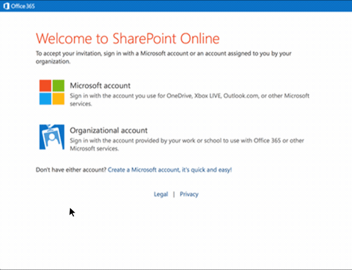Click the Office 365 logo icon
The image size is (352, 270).
[6, 6]
